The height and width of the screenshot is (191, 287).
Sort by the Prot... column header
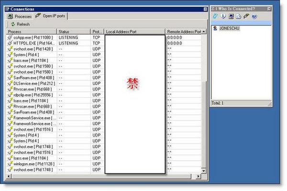pyautogui.click(x=97, y=32)
